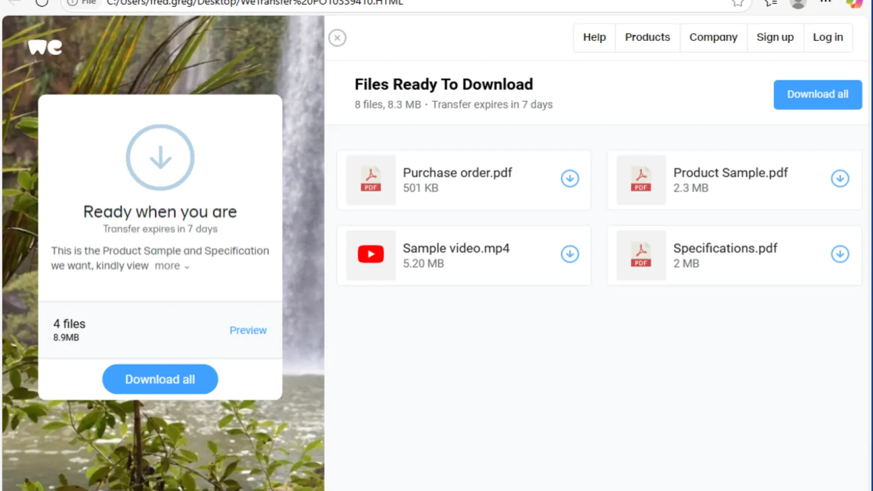Click the PDF icon for Specifications.pdf
The width and height of the screenshot is (873, 491).
click(641, 255)
